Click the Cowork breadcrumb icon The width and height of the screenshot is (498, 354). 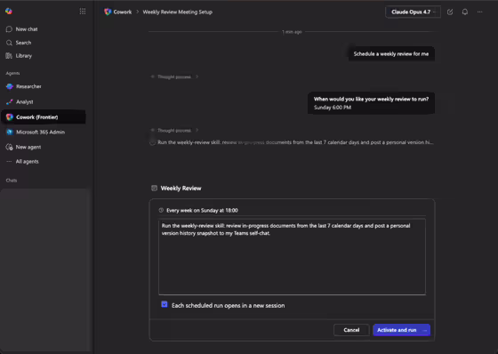108,12
